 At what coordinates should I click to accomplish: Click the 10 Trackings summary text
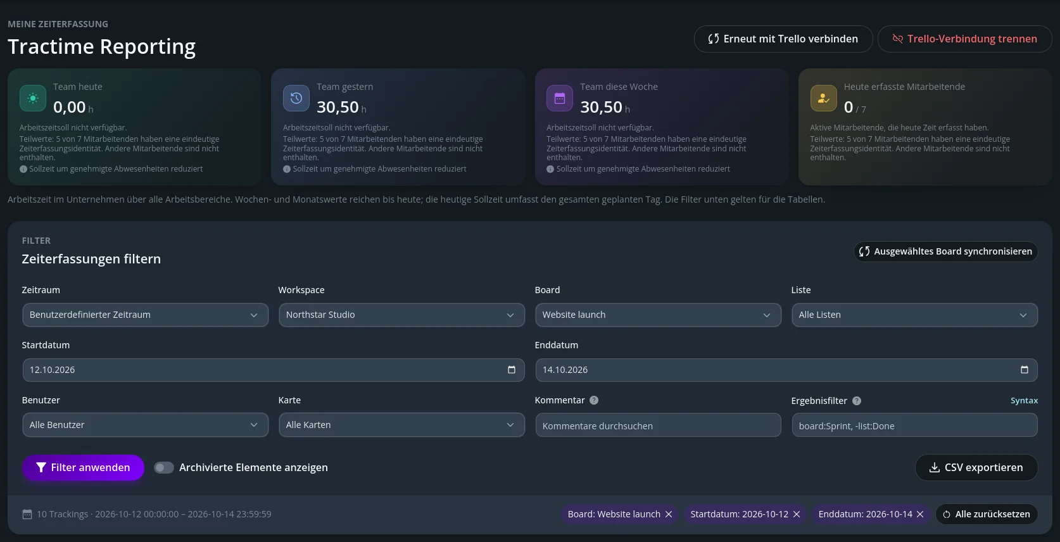[154, 514]
